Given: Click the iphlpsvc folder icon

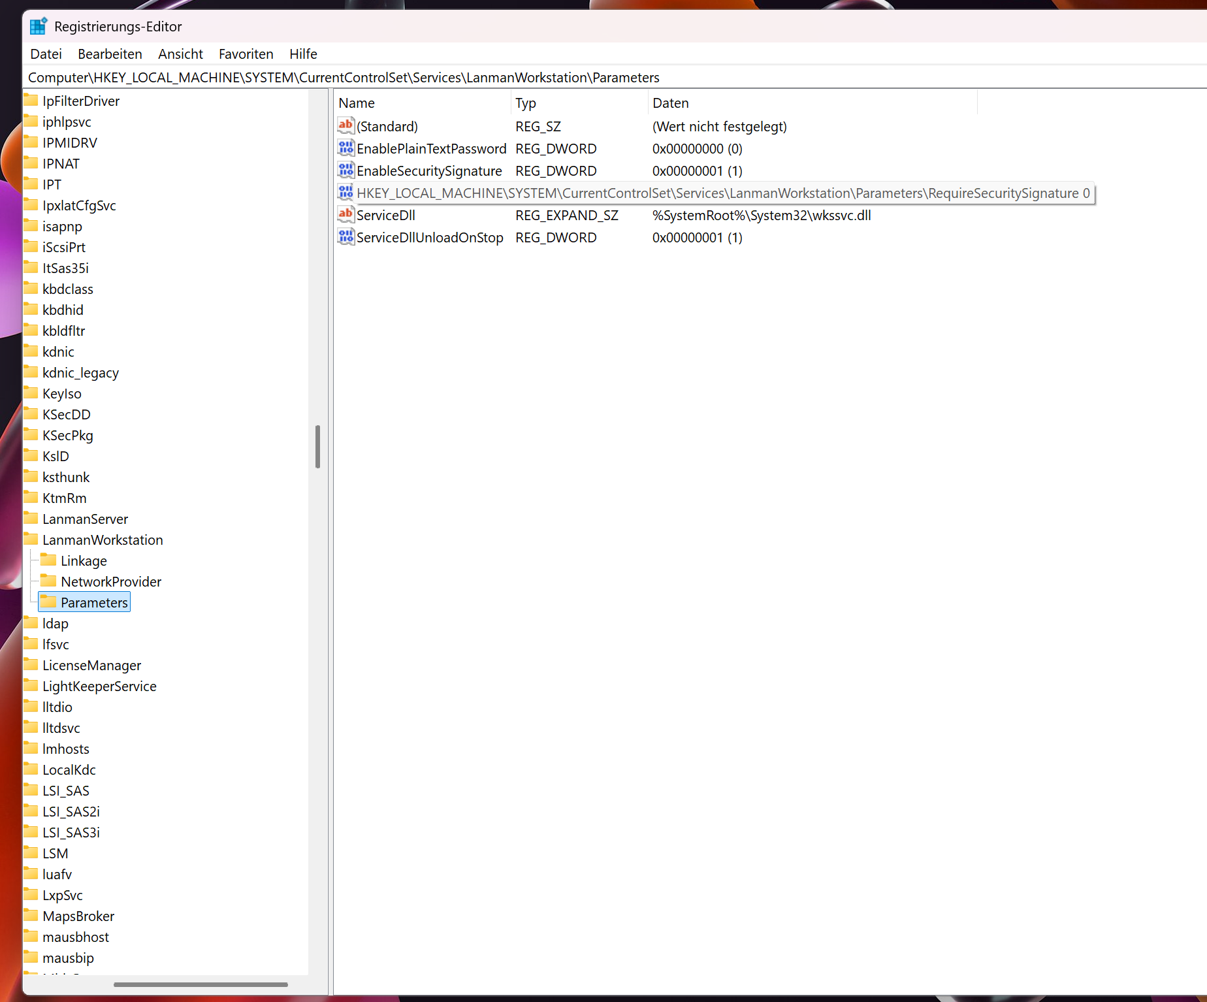Looking at the screenshot, I should [31, 121].
